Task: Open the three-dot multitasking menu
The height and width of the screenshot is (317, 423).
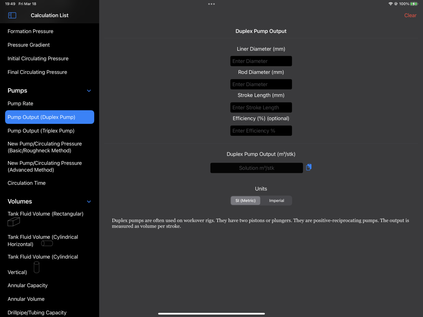Action: pyautogui.click(x=211, y=4)
